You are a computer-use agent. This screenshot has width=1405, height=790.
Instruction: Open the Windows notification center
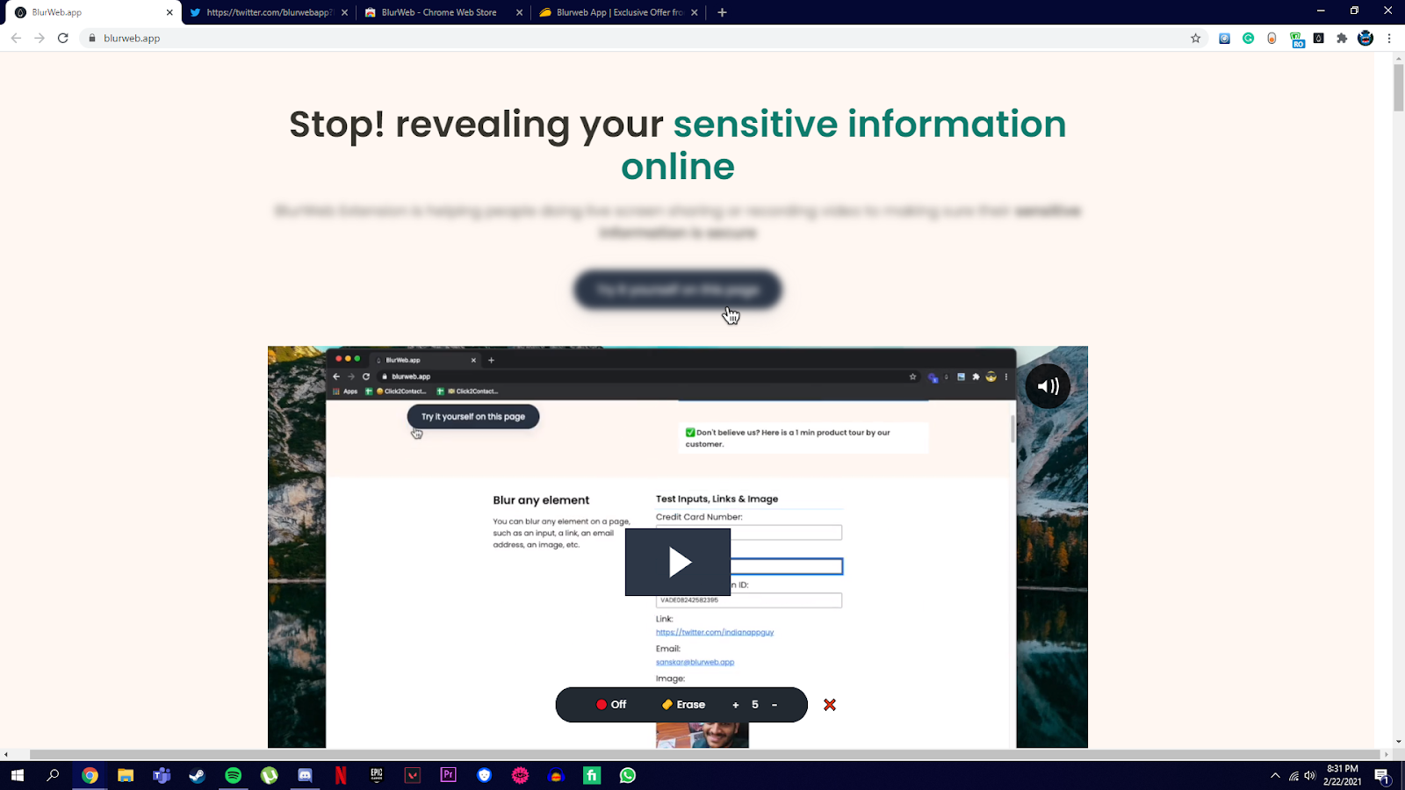1382,775
